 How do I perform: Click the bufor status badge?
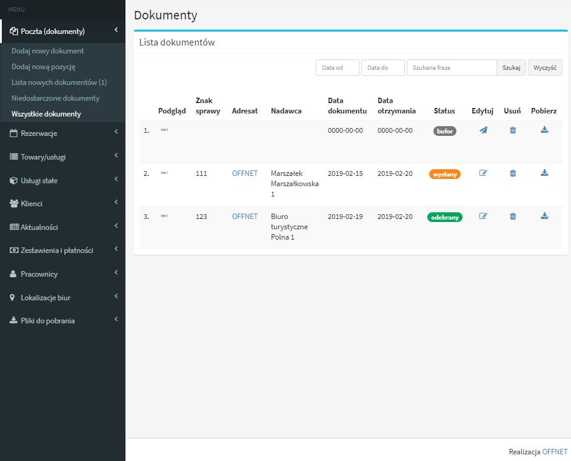(445, 131)
